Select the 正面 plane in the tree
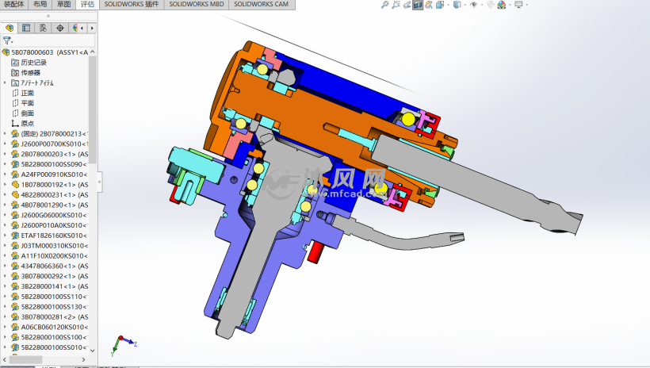Viewport: 650px width, 368px height. coord(27,93)
